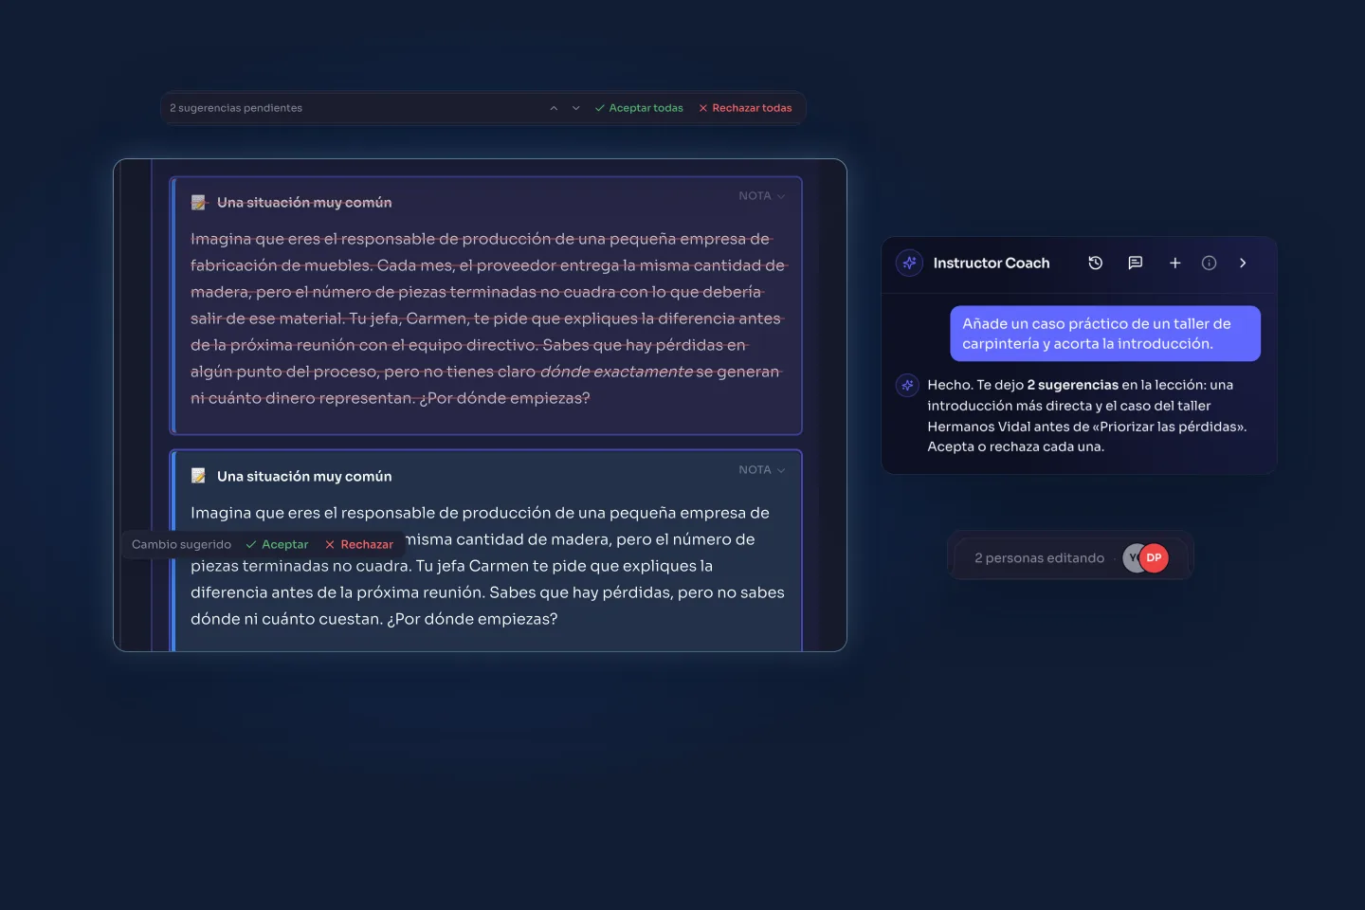Reject the suggested change
This screenshot has width=1365, height=910.
[358, 545]
